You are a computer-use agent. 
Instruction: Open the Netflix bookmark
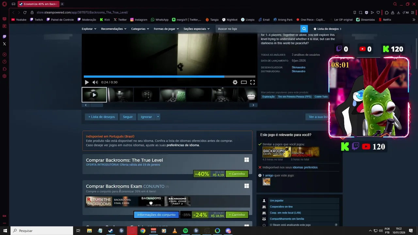[385, 20]
